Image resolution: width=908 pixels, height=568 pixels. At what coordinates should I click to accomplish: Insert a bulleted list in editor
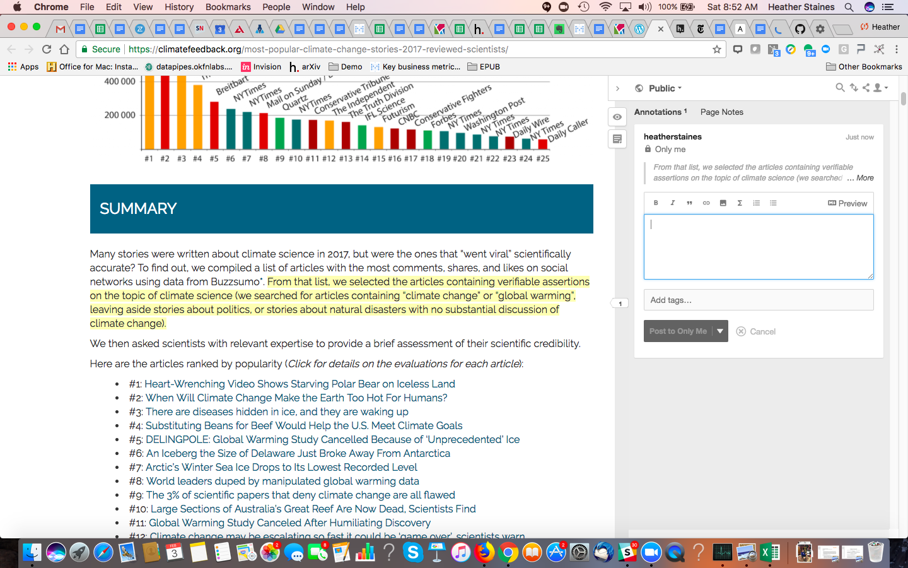tap(773, 203)
